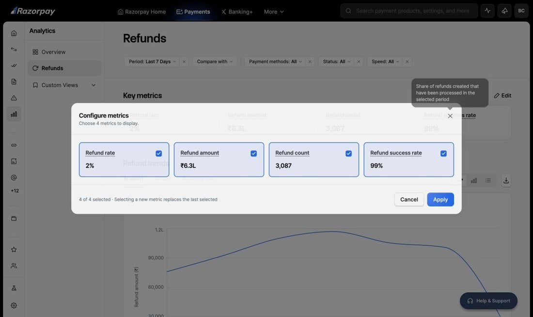Uncheck the Refund count metric checkbox
The width and height of the screenshot is (533, 317).
click(348, 153)
